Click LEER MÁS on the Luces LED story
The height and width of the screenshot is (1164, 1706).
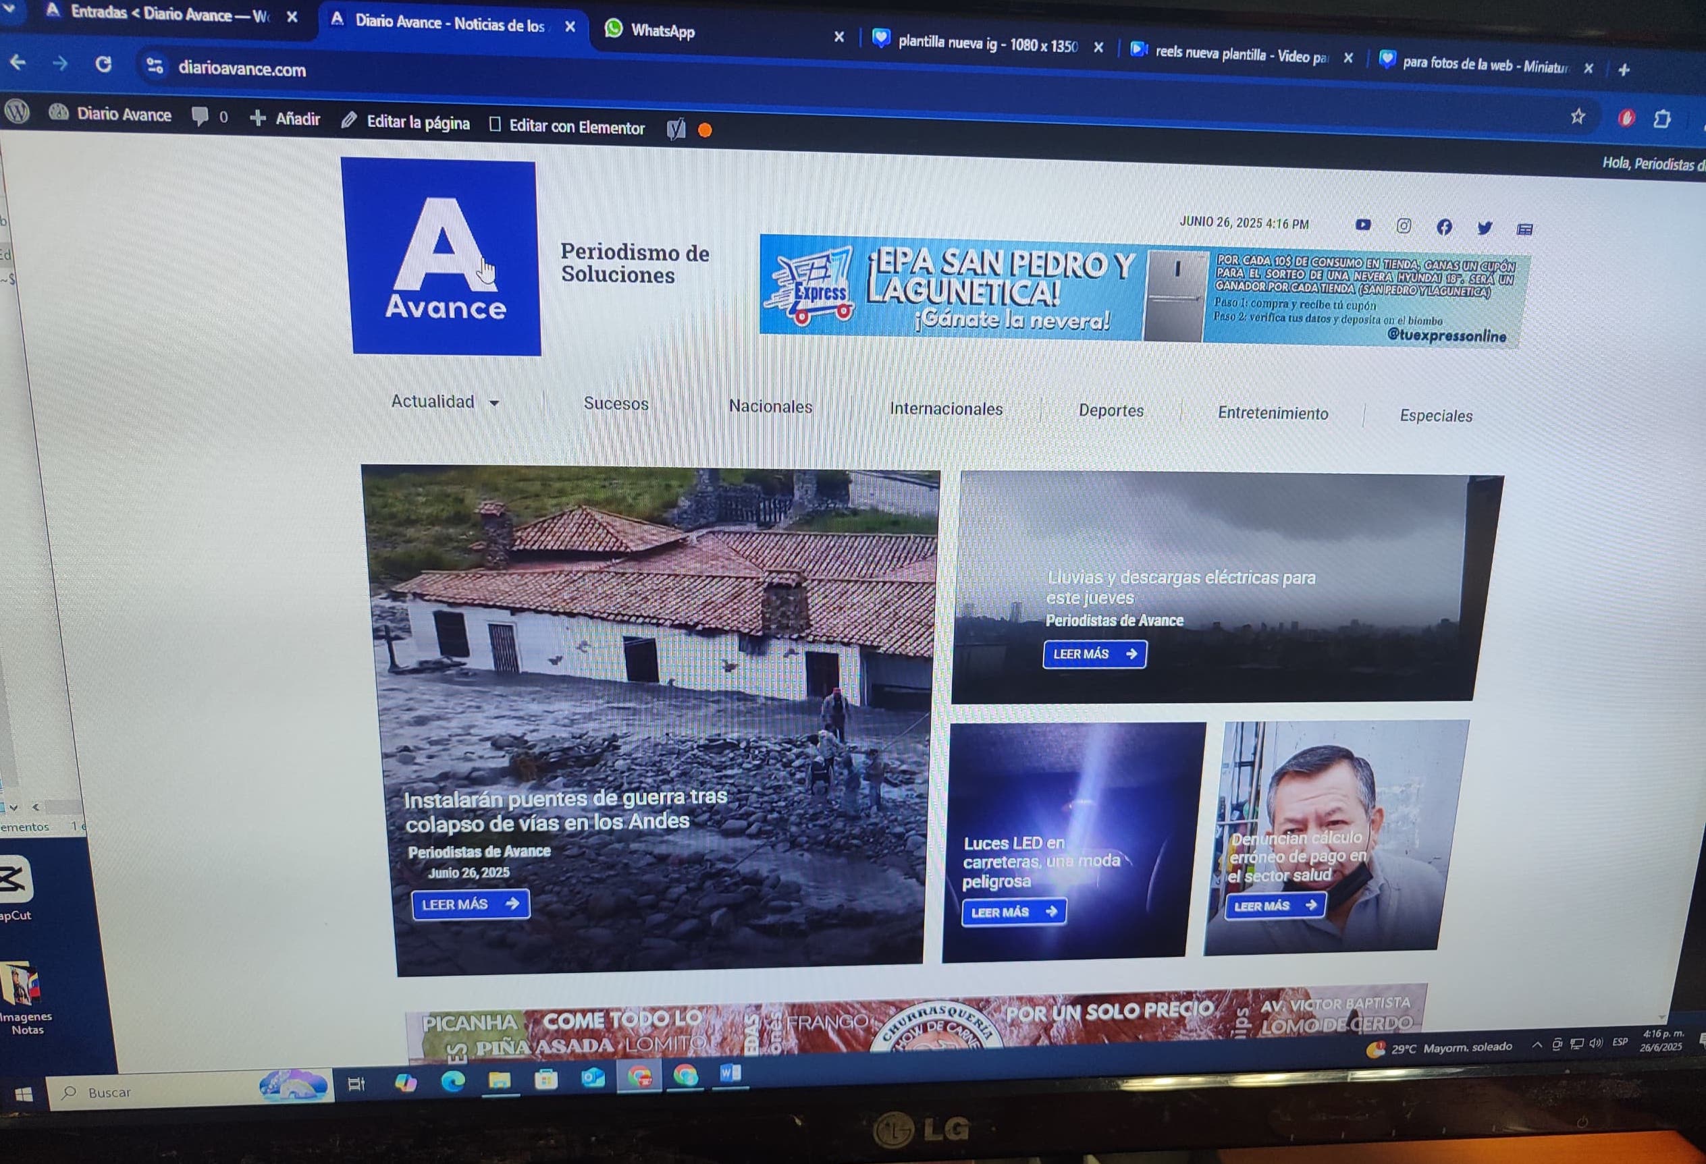pos(1014,912)
